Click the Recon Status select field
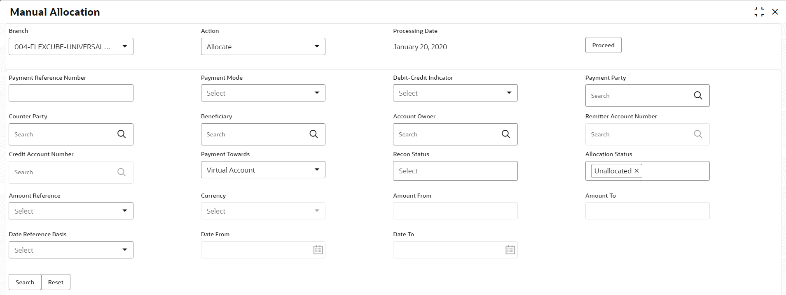This screenshot has width=786, height=295. click(x=455, y=171)
